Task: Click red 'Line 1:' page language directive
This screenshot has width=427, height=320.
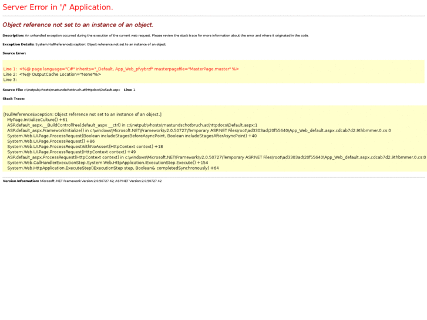Action: click(121, 69)
